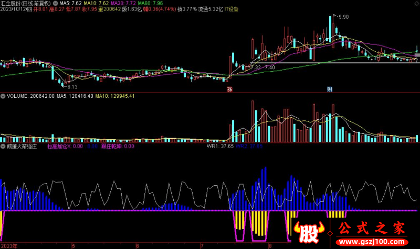This screenshot has height=249, width=420.
Task: Click the volume MA10: 129945.41 label
Action: click(115, 96)
